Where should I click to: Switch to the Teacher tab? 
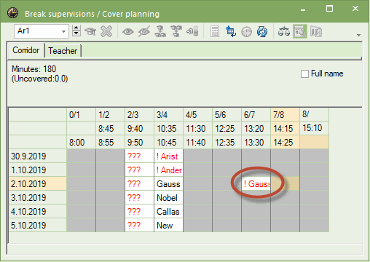coord(63,51)
